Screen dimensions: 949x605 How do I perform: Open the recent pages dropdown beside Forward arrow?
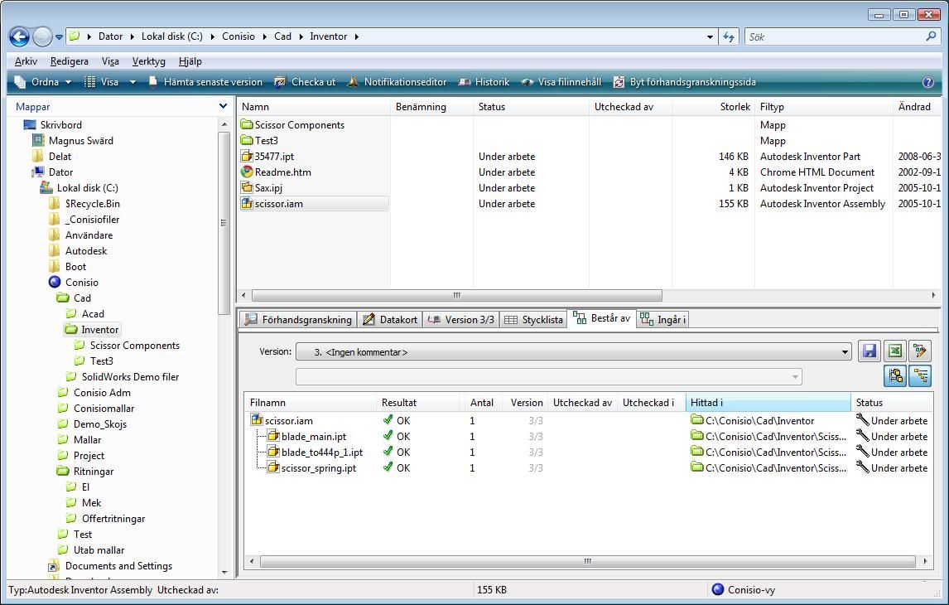[x=60, y=37]
